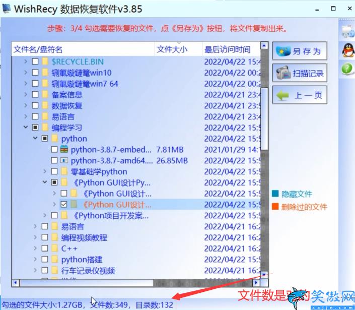Image resolution: width=355 pixels, height=310 pixels.
Task: Go back with 上一页 button
Action: (x=300, y=95)
